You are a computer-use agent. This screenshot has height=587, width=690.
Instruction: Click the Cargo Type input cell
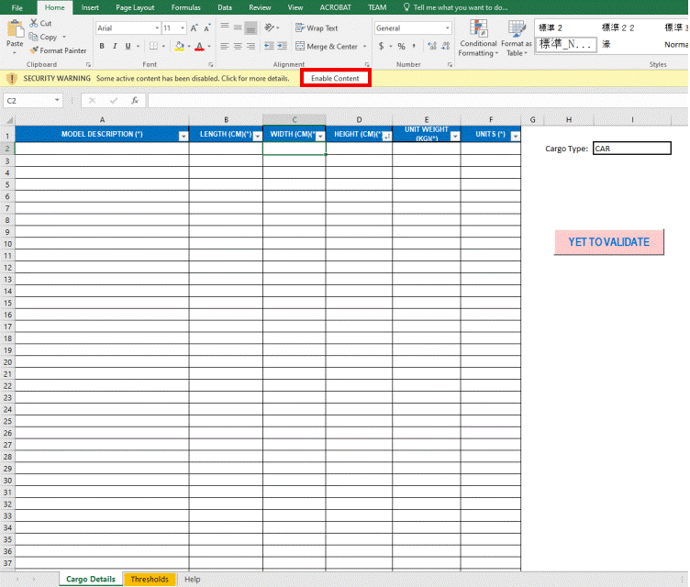(x=631, y=149)
